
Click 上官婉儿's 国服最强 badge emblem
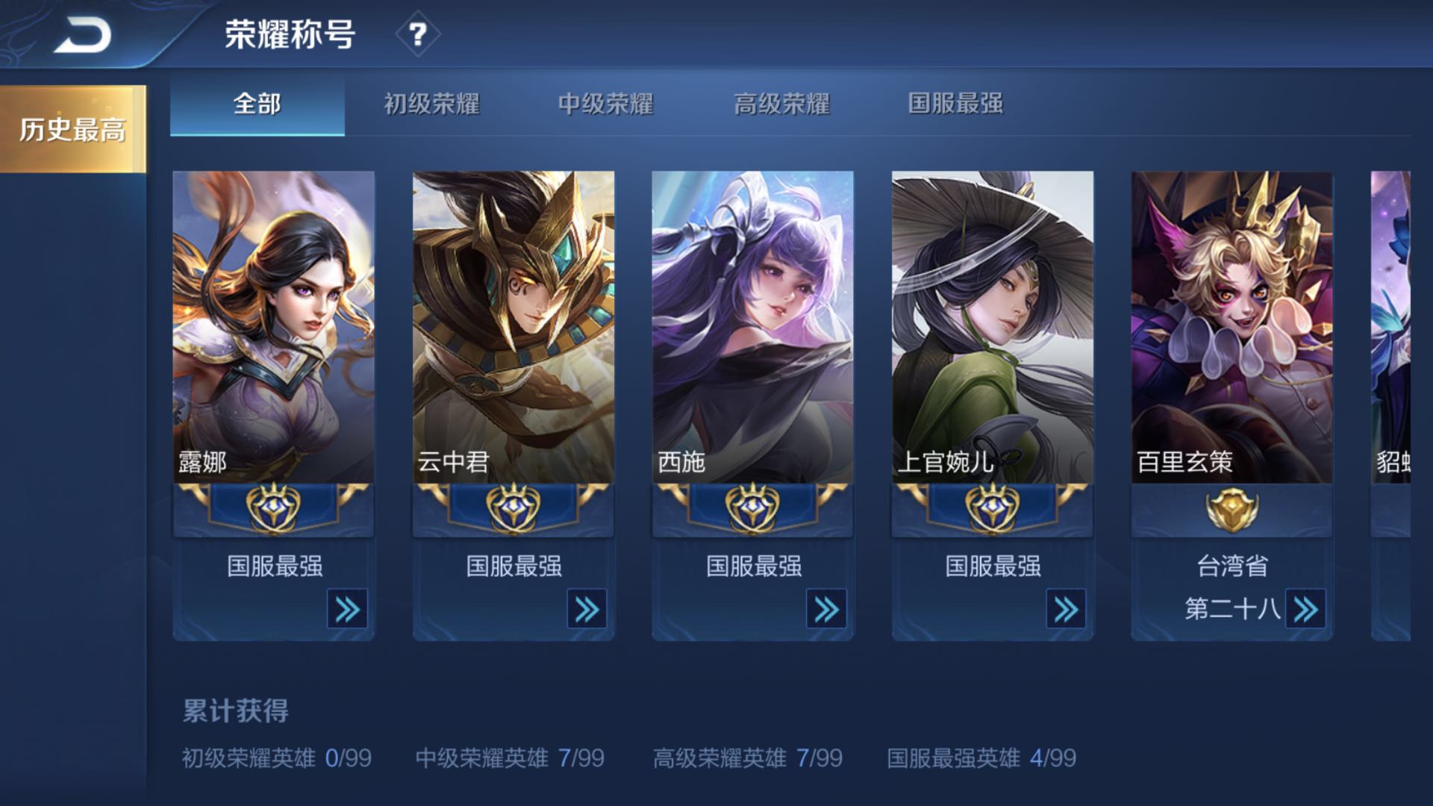click(993, 508)
